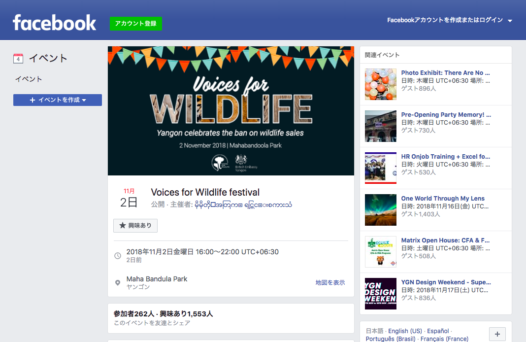Click the 地図を表示 link
The width and height of the screenshot is (526, 342).
pos(330,282)
